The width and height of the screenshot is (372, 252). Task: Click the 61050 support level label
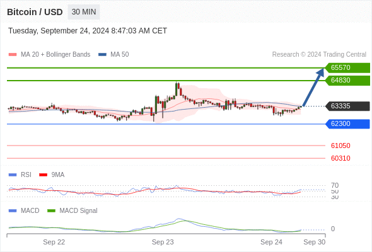point(340,146)
